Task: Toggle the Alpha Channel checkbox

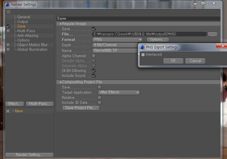Action: click(x=94, y=56)
